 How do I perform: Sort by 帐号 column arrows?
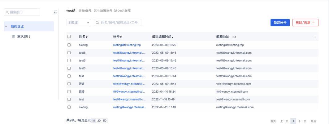click(121, 37)
